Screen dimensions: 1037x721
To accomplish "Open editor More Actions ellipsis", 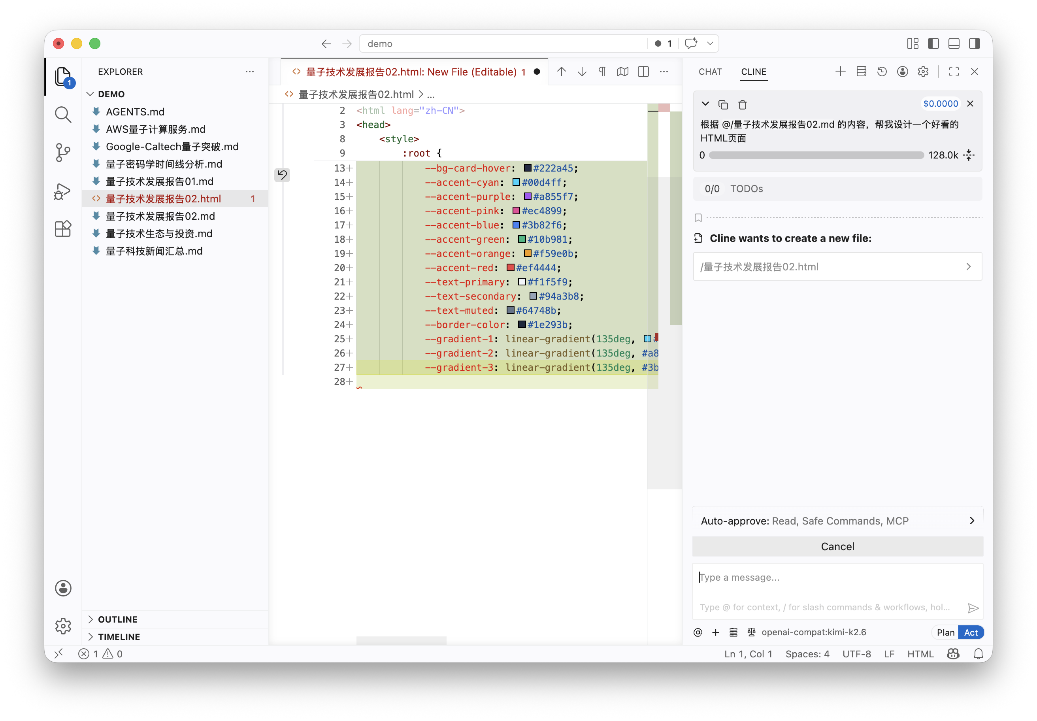I will (x=664, y=72).
